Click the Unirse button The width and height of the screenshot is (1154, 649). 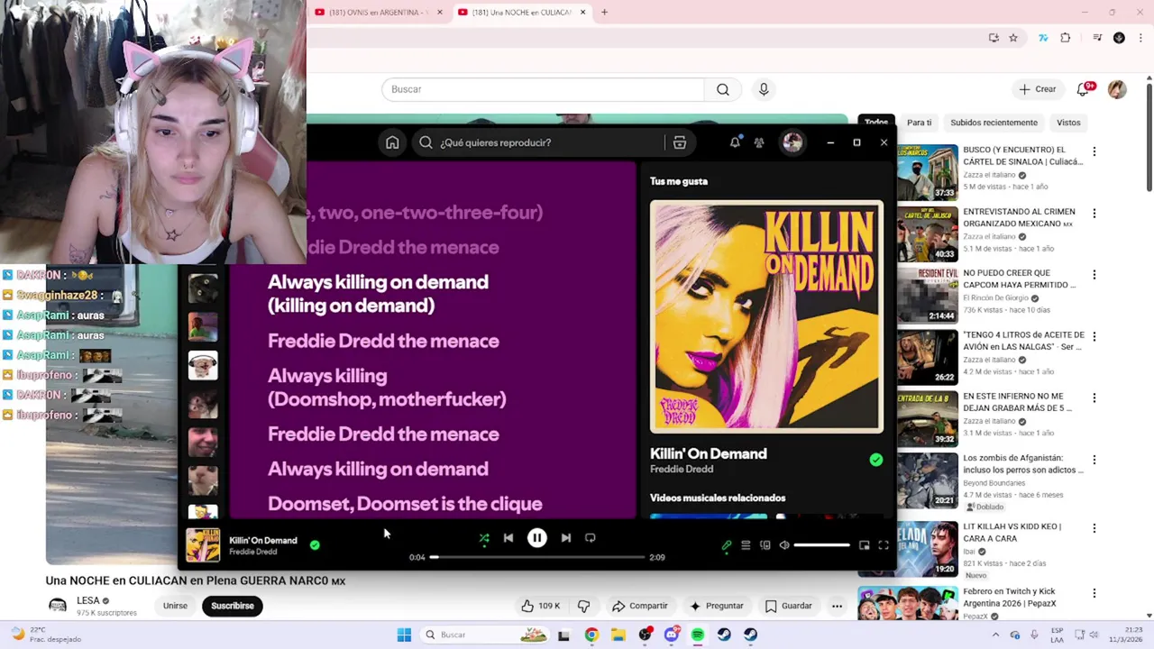pyautogui.click(x=175, y=606)
